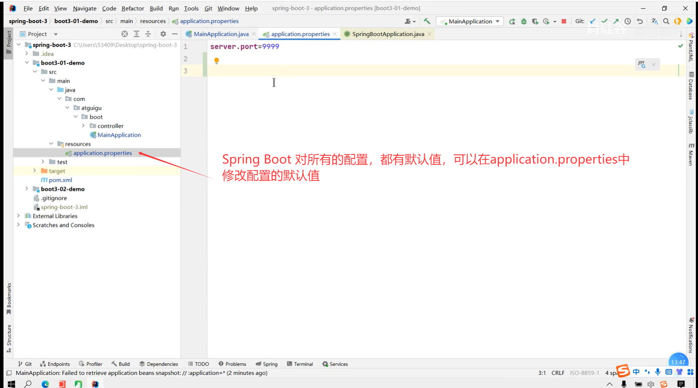Image resolution: width=698 pixels, height=388 pixels.
Task: Open Search Everywhere magnifier
Action: coord(666,21)
